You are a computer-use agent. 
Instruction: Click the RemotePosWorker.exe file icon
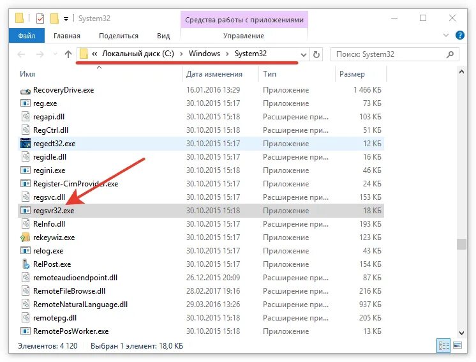click(26, 331)
